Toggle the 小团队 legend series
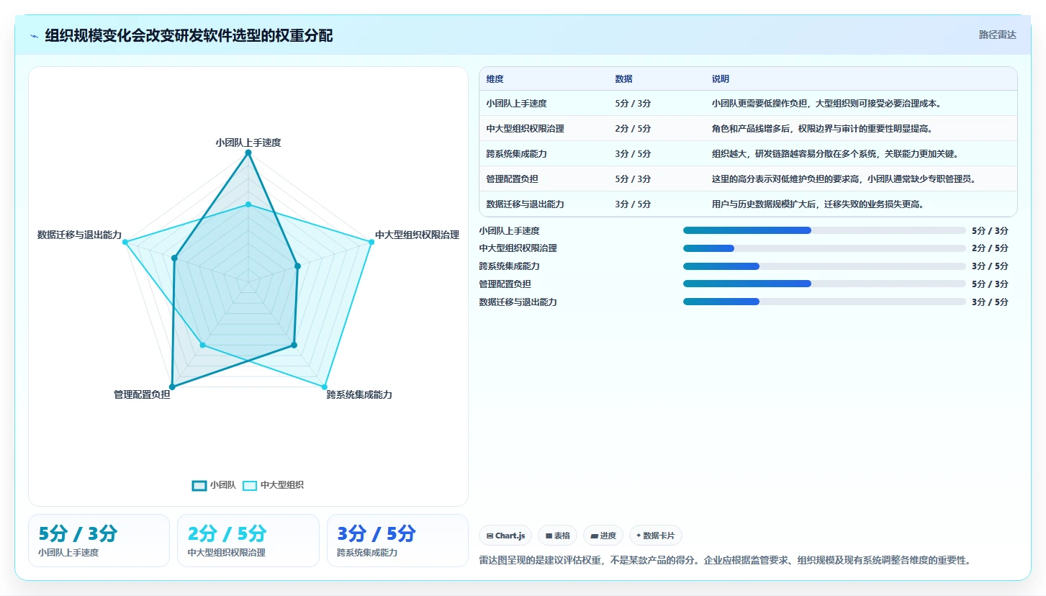1046x596 pixels. [214, 485]
